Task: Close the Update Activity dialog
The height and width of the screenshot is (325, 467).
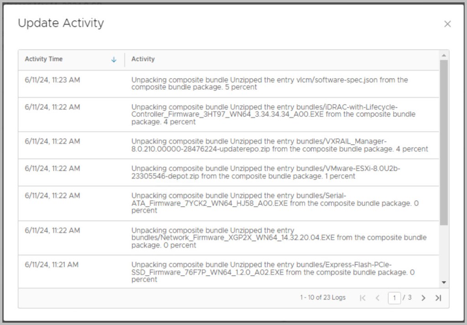Action: (447, 24)
